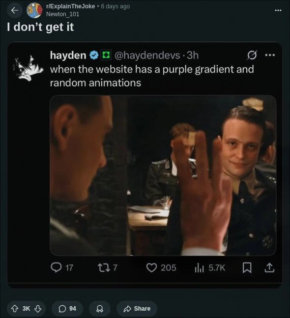Repost the tweet with 7 reposts
Image resolution: width=290 pixels, height=318 pixels.
(108, 267)
